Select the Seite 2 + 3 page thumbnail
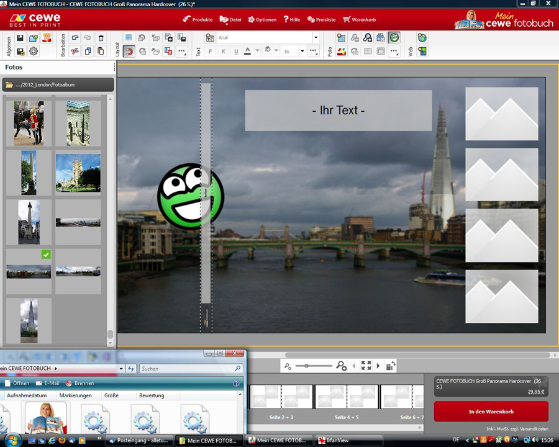 point(281,397)
